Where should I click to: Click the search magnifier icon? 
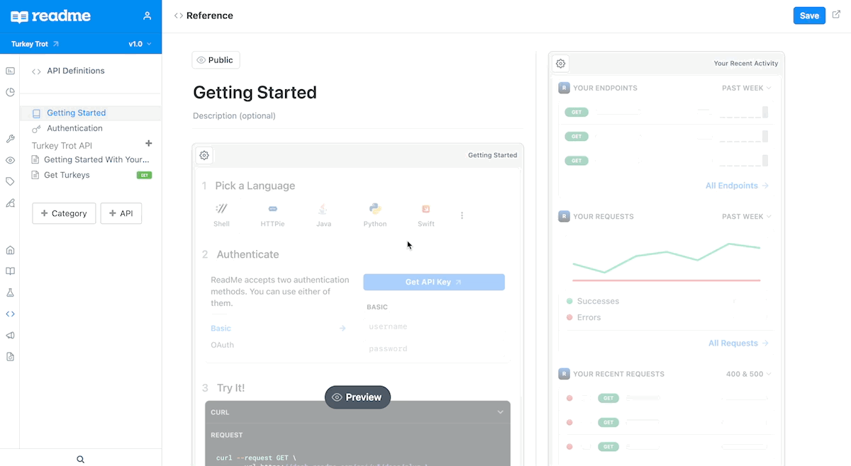81,460
